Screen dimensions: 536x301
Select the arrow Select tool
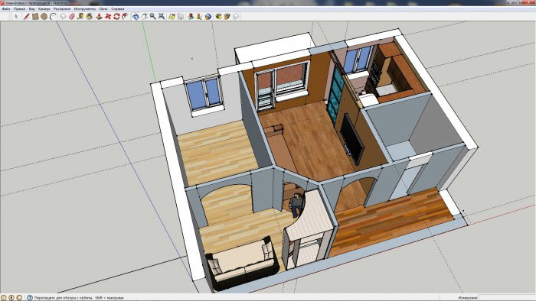pos(16,16)
